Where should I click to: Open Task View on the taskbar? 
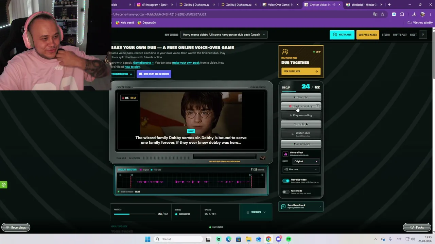point(208,239)
